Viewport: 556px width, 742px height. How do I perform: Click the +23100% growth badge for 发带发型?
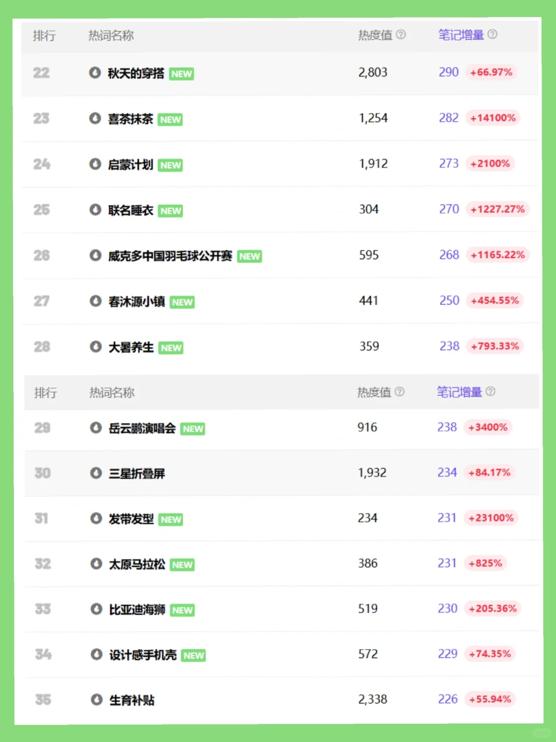(491, 518)
